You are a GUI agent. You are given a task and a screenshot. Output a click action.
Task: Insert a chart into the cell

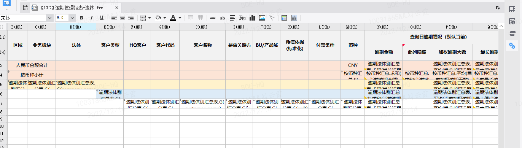point(252,18)
